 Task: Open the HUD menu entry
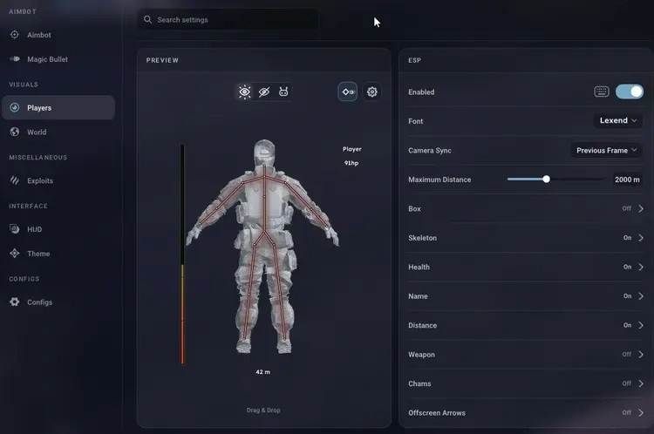pos(58,229)
